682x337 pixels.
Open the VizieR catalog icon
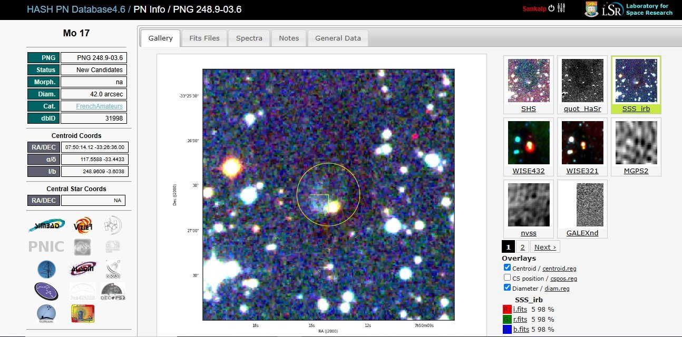[83, 225]
